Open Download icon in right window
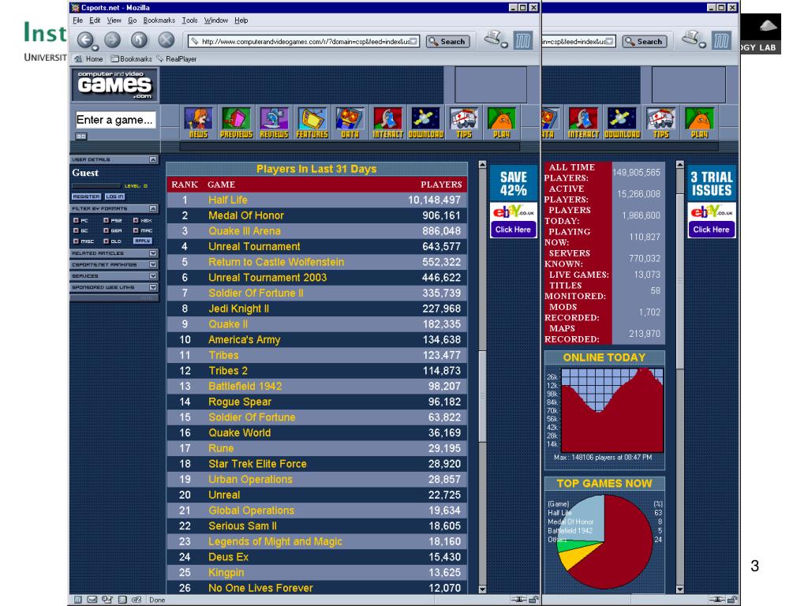 click(x=622, y=123)
